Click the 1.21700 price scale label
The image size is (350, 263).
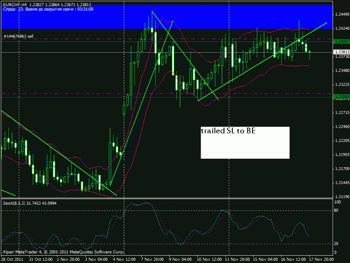click(x=342, y=169)
